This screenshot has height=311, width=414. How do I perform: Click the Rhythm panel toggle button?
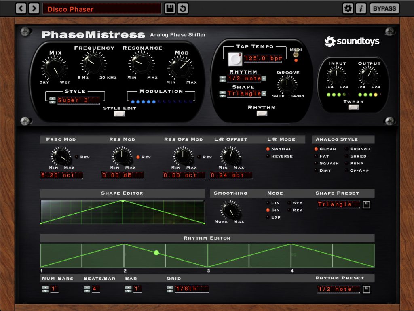pyautogui.click(x=262, y=113)
